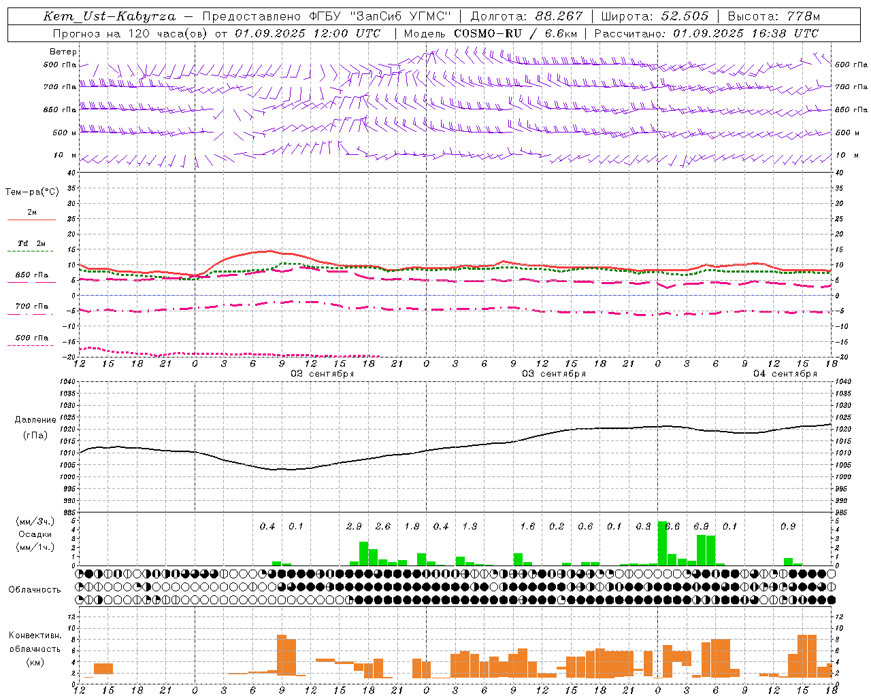Click the 1.3 precipitation total value
The image size is (871, 696).
[470, 526]
